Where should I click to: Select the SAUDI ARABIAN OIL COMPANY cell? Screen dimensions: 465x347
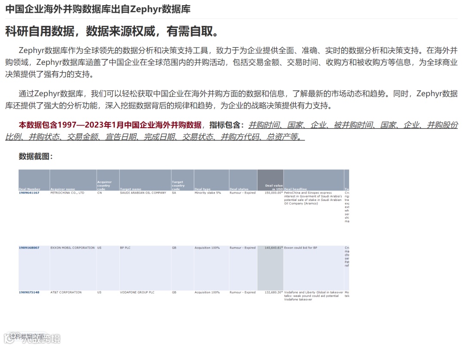point(143,193)
